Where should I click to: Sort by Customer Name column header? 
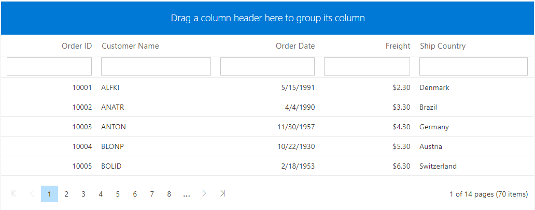[130, 46]
